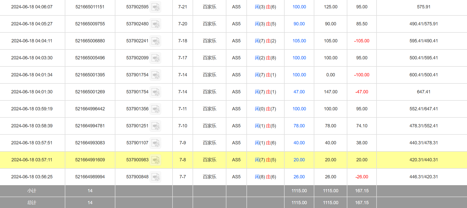Select order number 521665011151
Image resolution: width=467 pixels, height=208 pixels.
click(x=90, y=7)
